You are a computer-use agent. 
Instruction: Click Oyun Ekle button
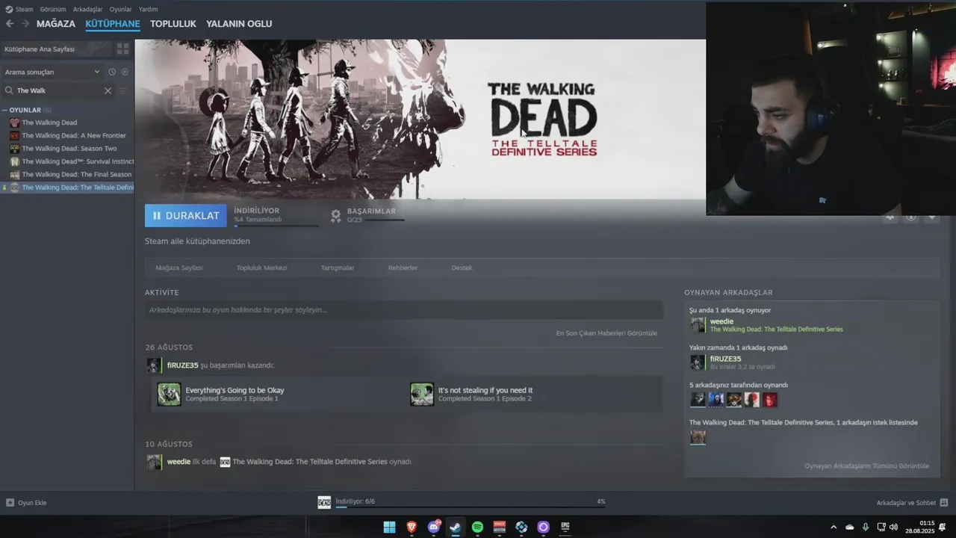26,503
